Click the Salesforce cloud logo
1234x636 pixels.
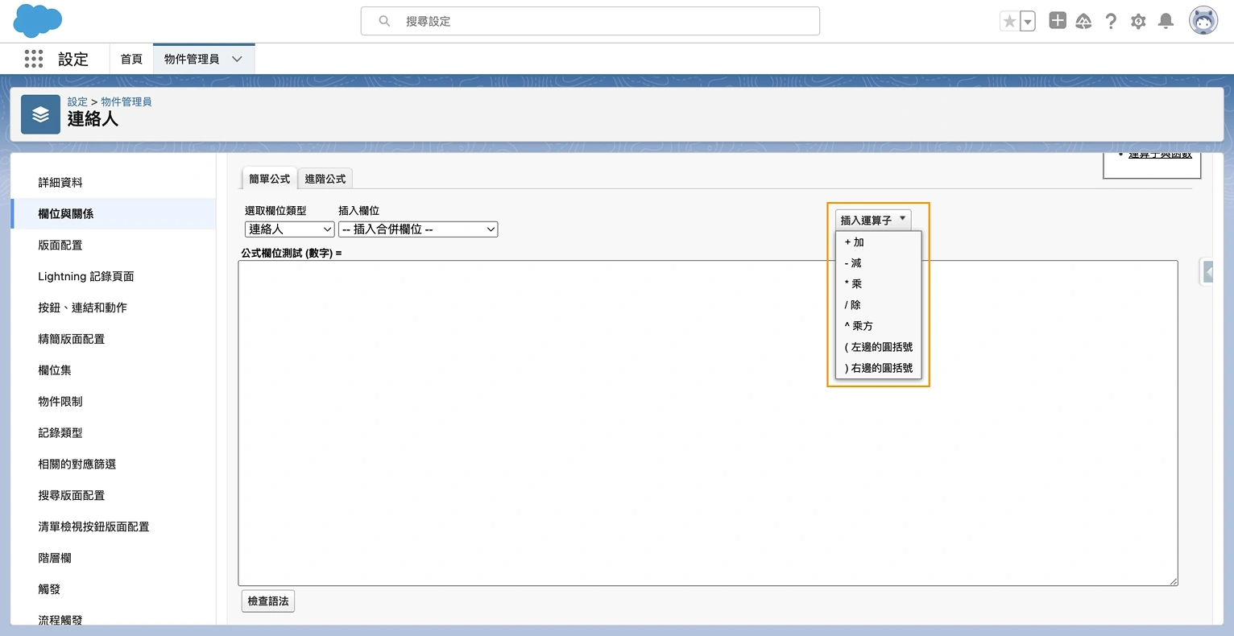click(37, 21)
